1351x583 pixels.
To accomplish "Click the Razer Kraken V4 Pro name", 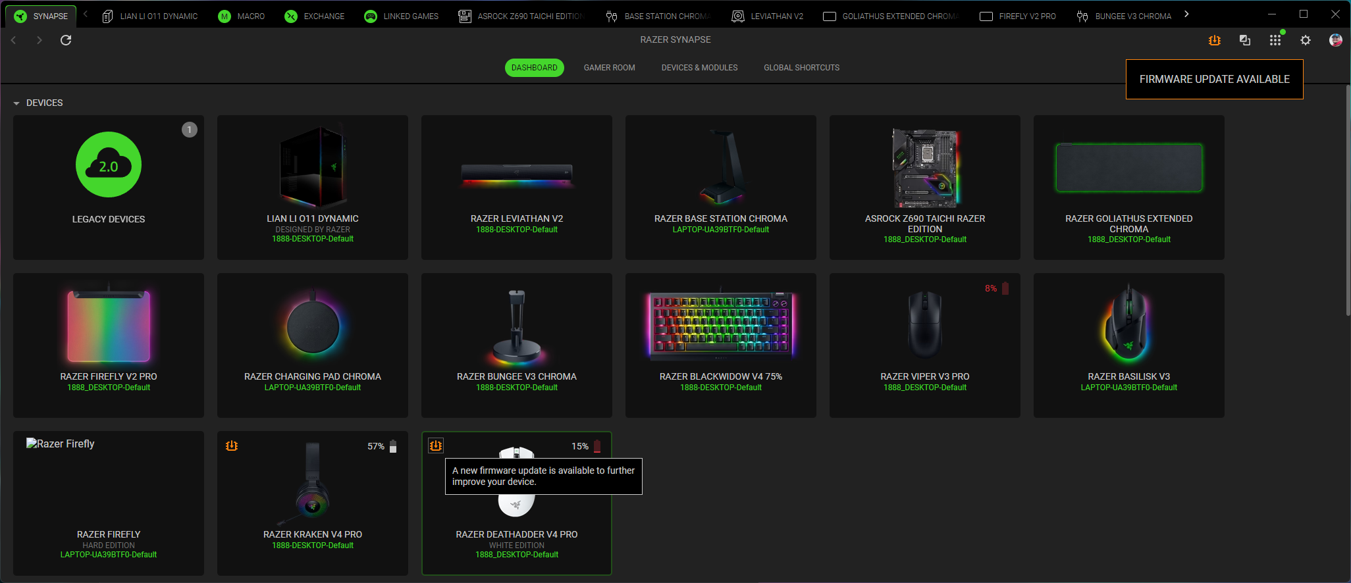I will tap(313, 534).
